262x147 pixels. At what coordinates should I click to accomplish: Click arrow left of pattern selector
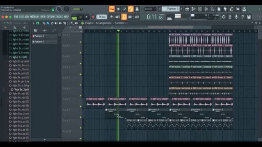pyautogui.click(x=160, y=9)
